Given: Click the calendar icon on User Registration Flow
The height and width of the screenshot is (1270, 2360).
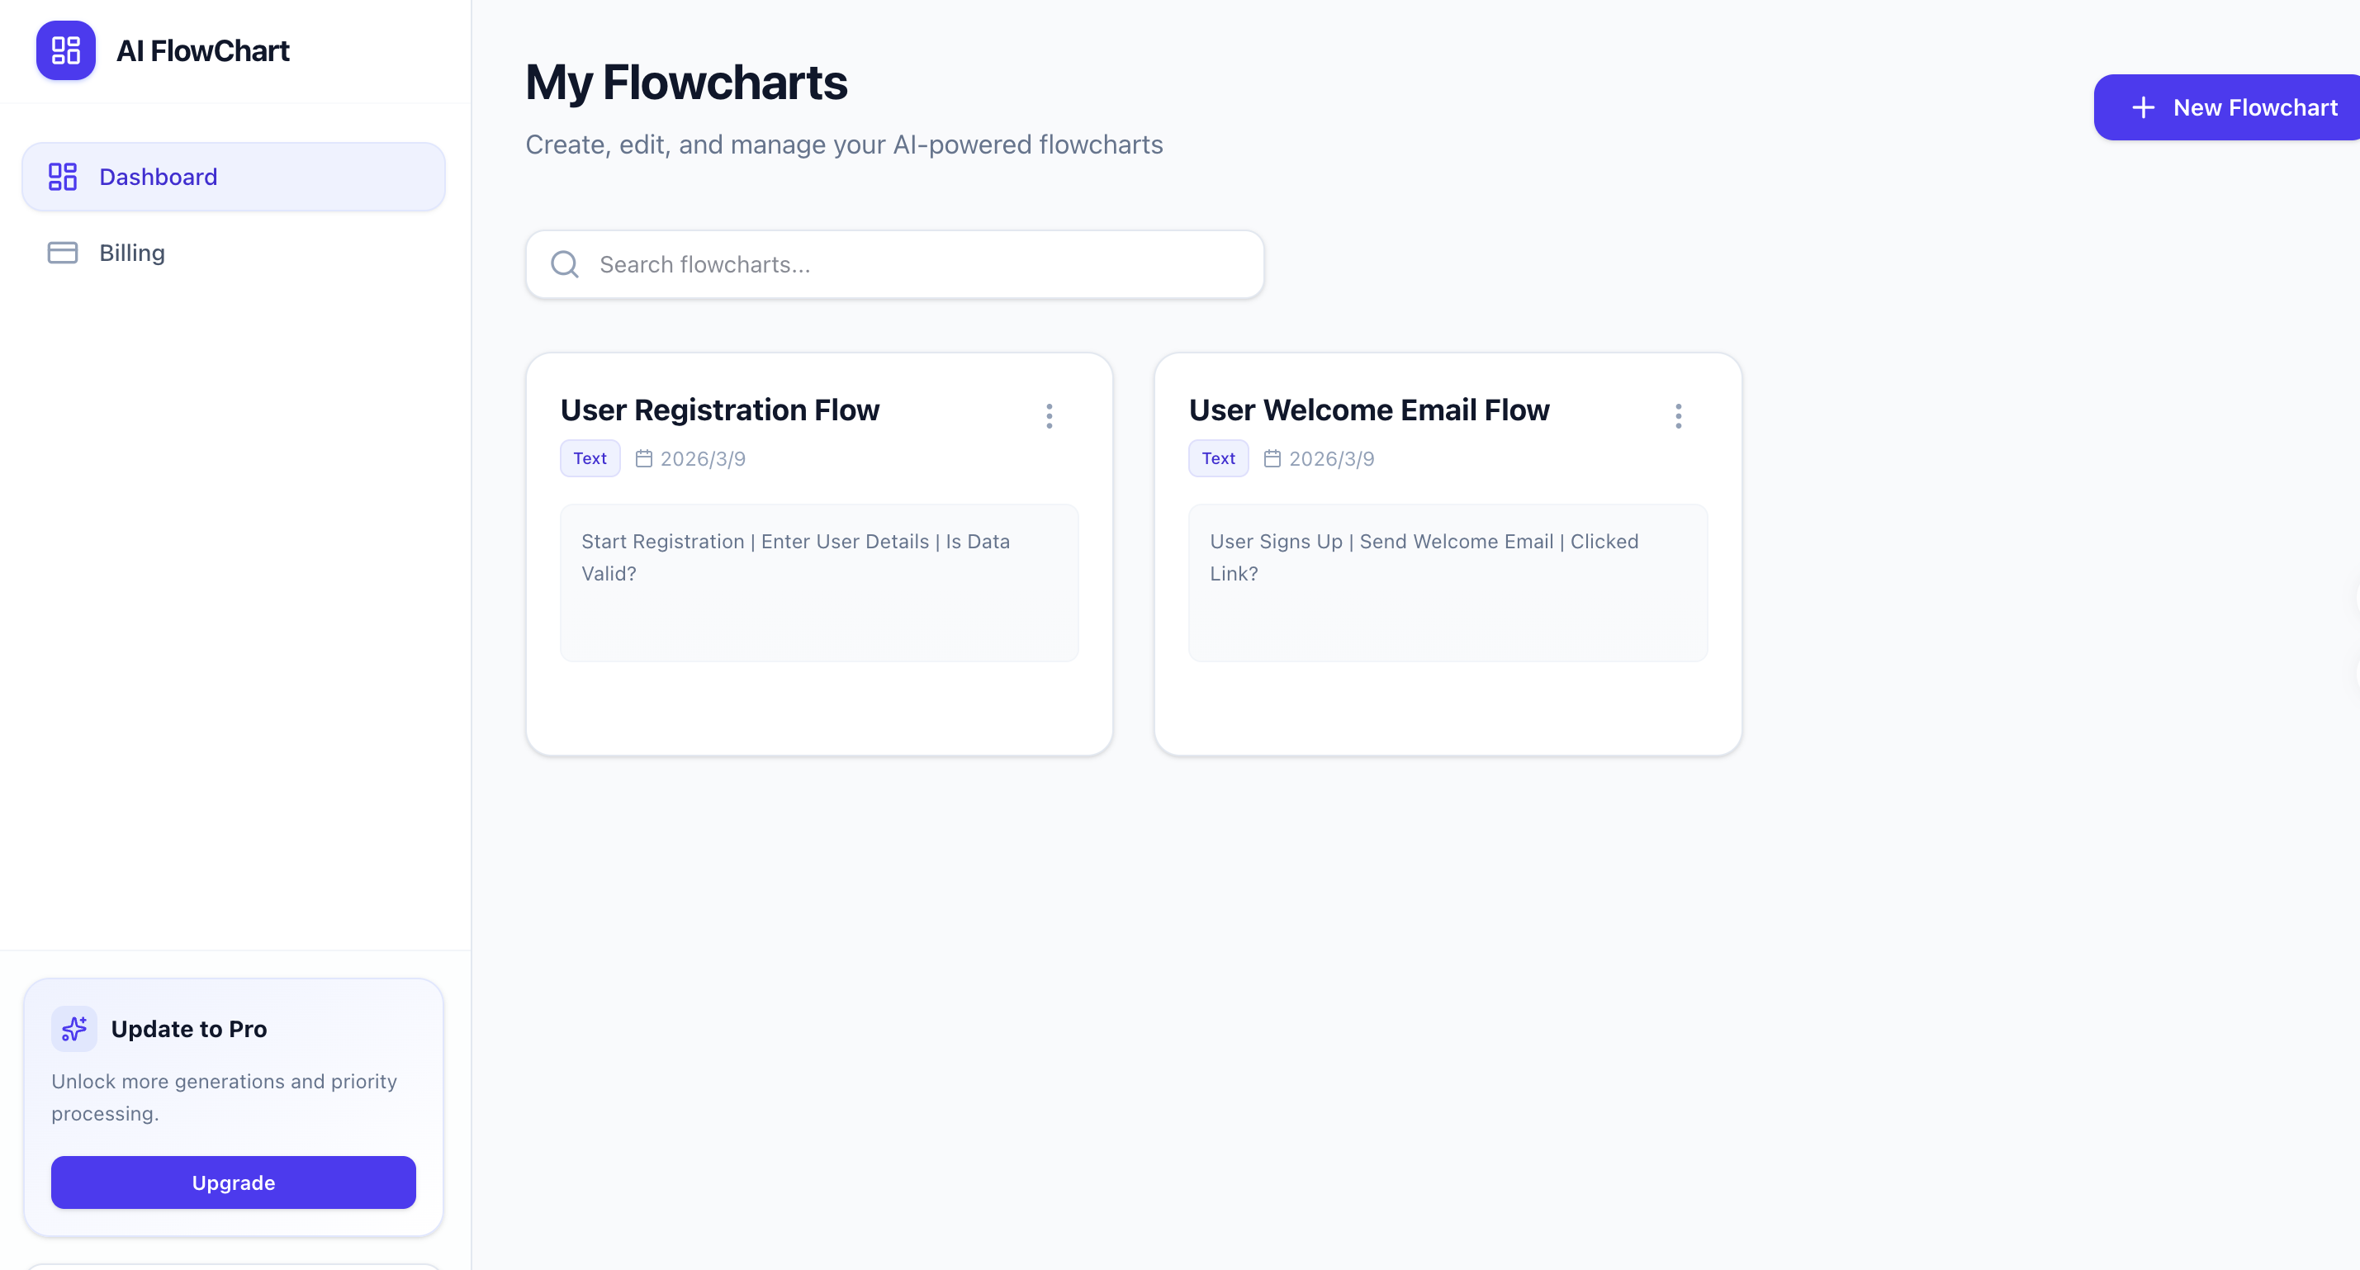Looking at the screenshot, I should (644, 458).
